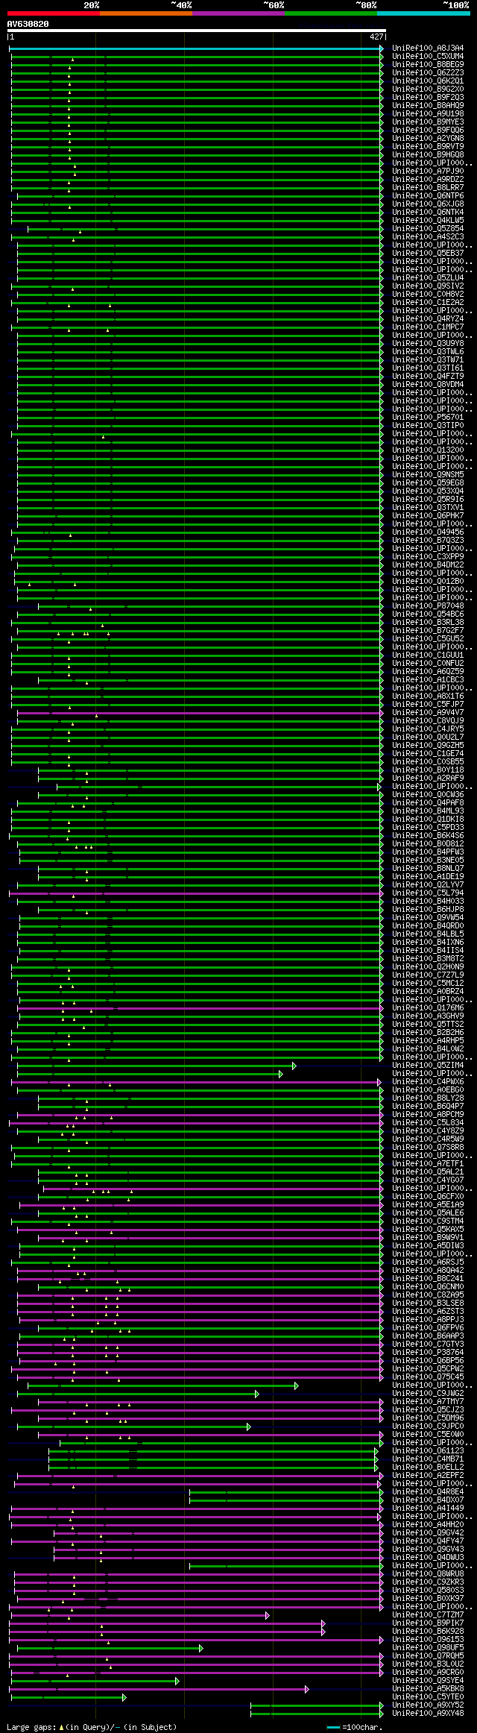Select the UniRef100_Q9SYE4 label
The image size is (477, 1733).
click(428, 1681)
